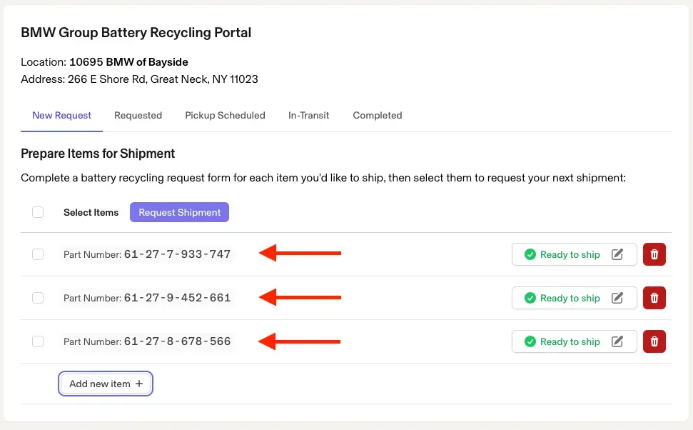Click BMW Group Battery Recycling Portal heading

click(x=136, y=33)
